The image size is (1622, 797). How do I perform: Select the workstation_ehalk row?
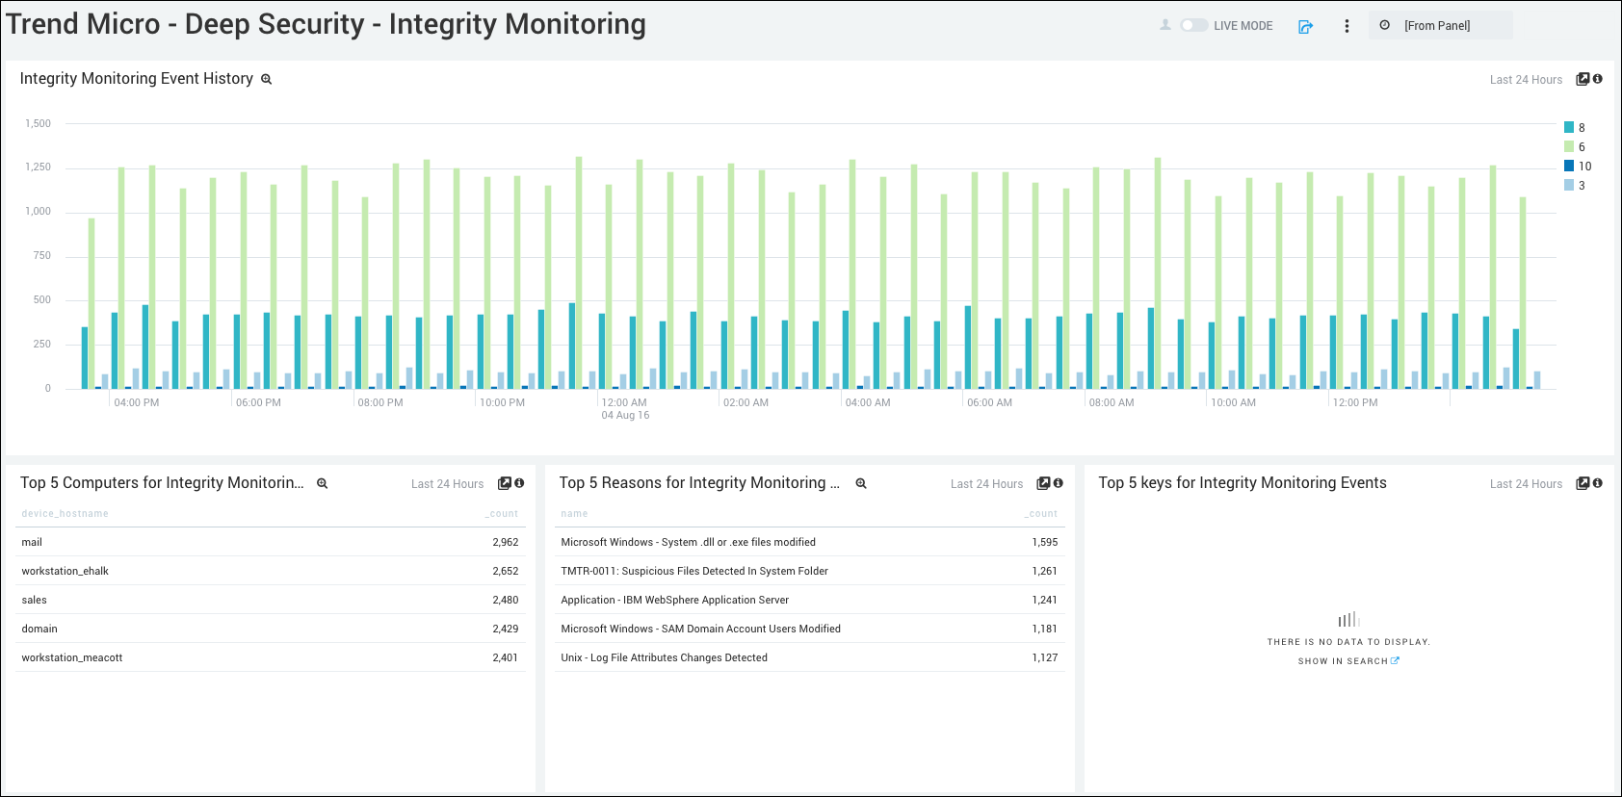click(x=270, y=571)
